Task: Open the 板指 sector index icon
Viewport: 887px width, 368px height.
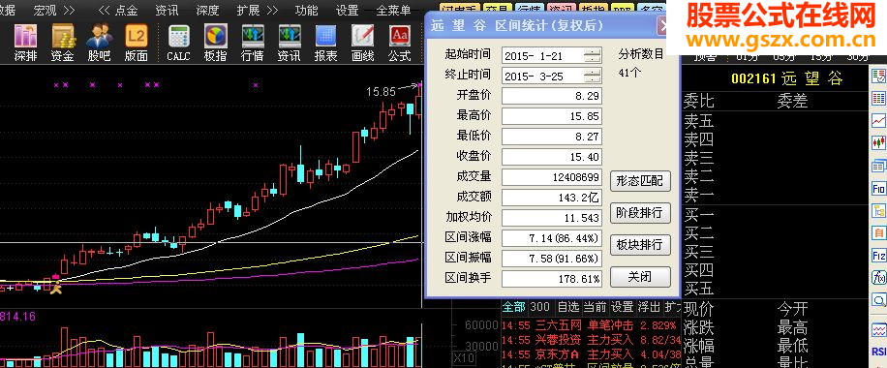Action: click(216, 43)
